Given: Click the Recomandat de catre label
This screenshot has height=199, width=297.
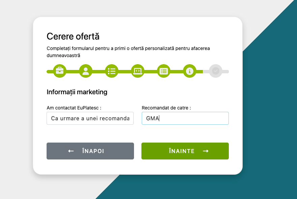Looking at the screenshot, I should [166, 108].
